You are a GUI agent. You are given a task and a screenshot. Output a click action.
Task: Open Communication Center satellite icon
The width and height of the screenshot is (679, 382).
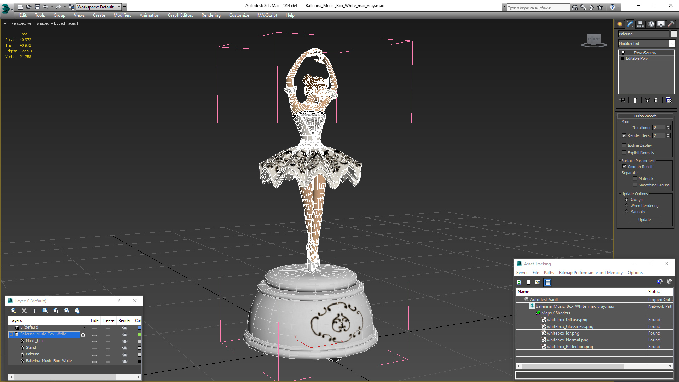point(592,7)
